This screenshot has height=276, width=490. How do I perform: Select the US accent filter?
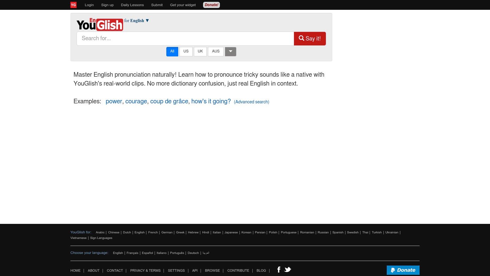tap(186, 51)
